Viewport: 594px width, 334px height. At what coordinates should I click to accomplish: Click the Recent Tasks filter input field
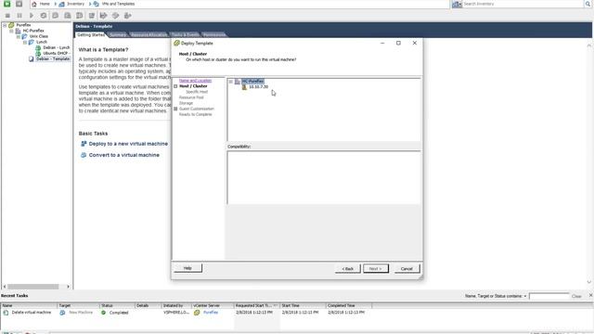point(549,296)
